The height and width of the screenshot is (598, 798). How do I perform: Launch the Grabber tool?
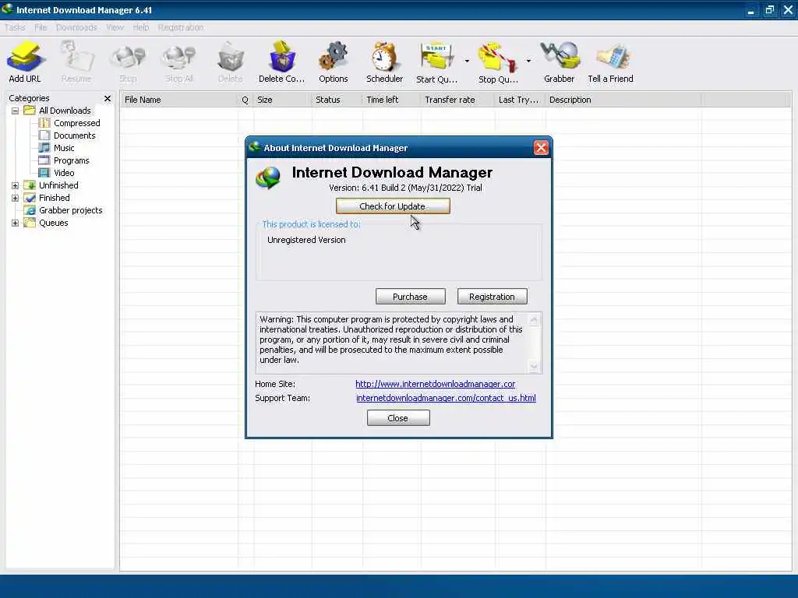[559, 62]
